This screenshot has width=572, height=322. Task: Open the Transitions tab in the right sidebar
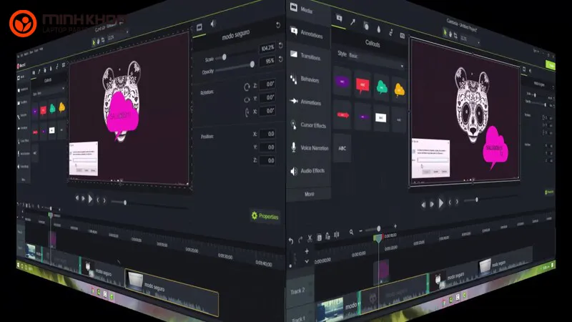(308, 56)
